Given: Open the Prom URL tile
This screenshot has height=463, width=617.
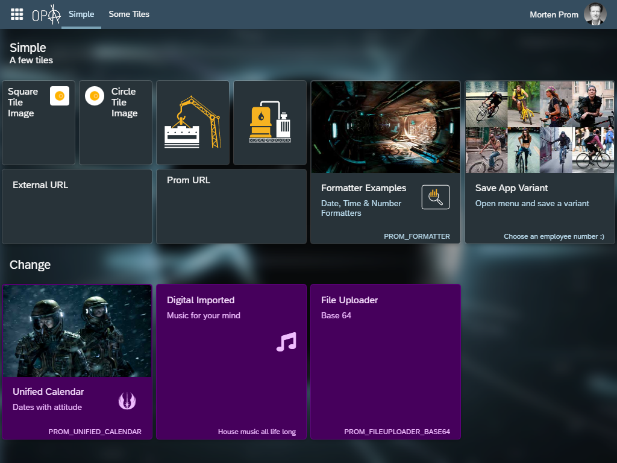Looking at the screenshot, I should [231, 206].
